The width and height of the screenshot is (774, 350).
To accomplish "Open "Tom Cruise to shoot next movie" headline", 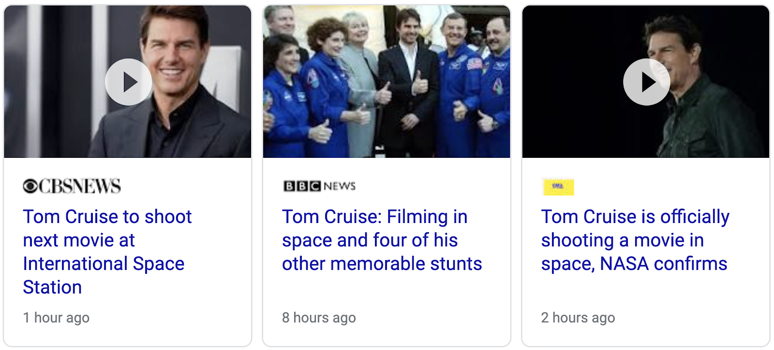I will tap(107, 217).
